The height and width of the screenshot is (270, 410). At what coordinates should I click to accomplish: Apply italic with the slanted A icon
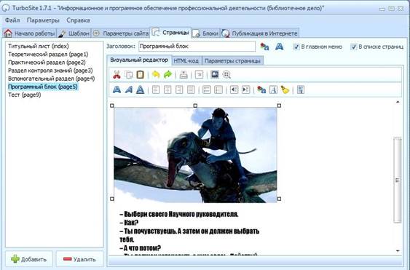click(x=128, y=90)
